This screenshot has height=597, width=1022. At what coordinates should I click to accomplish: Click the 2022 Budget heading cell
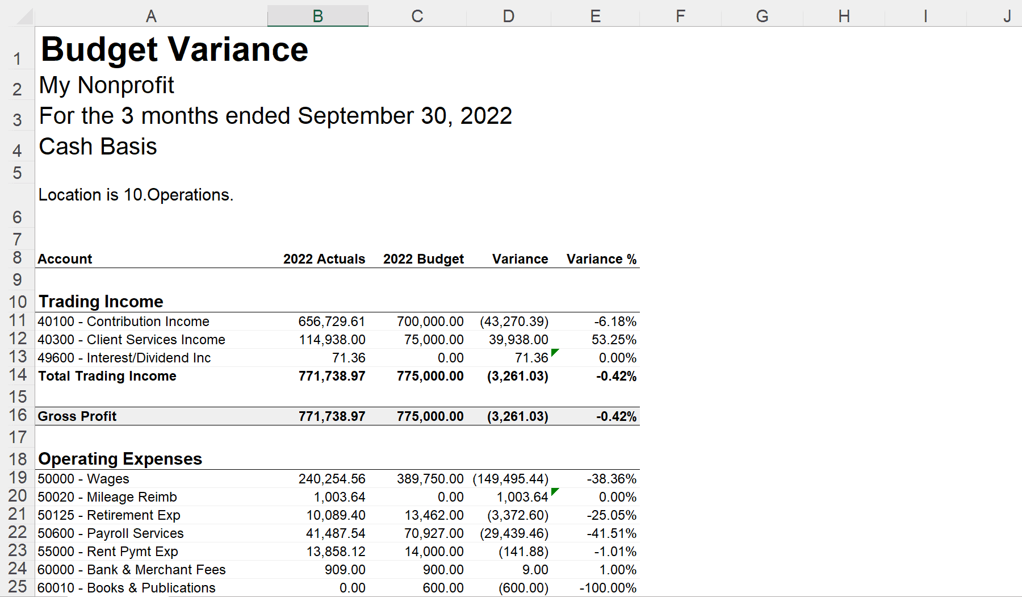(x=424, y=259)
